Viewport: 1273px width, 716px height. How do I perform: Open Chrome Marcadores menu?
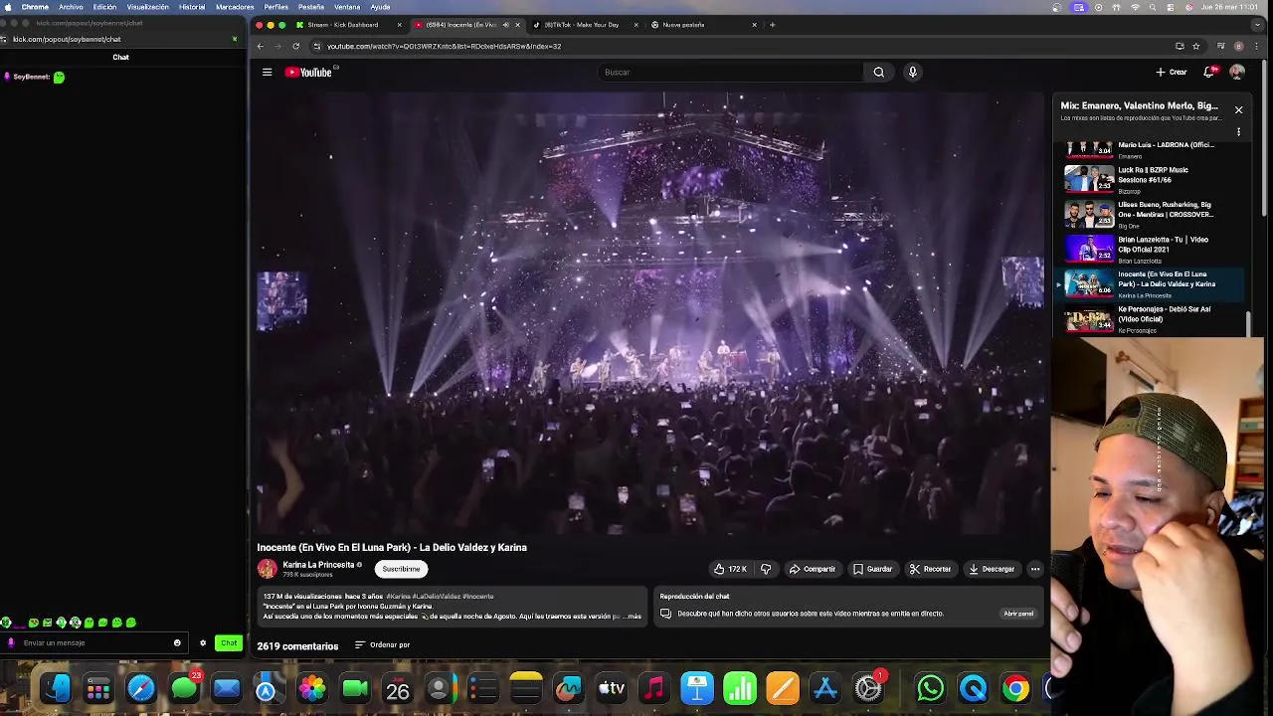point(235,7)
